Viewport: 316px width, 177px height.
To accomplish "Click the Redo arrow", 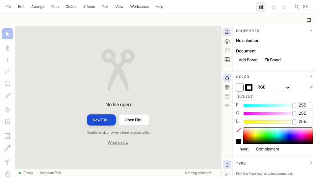I will (284, 7).
